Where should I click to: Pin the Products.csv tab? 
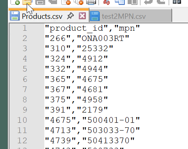click(71, 16)
